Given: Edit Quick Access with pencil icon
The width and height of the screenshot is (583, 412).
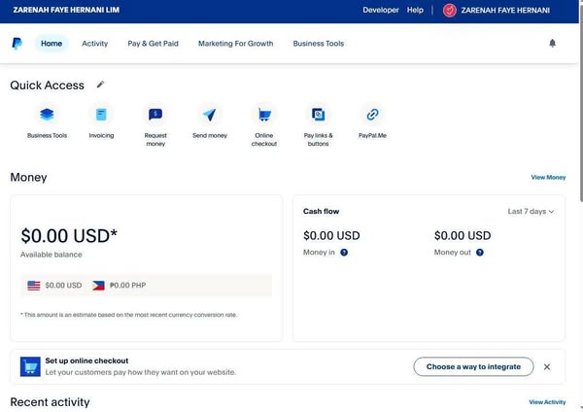Looking at the screenshot, I should pos(100,85).
